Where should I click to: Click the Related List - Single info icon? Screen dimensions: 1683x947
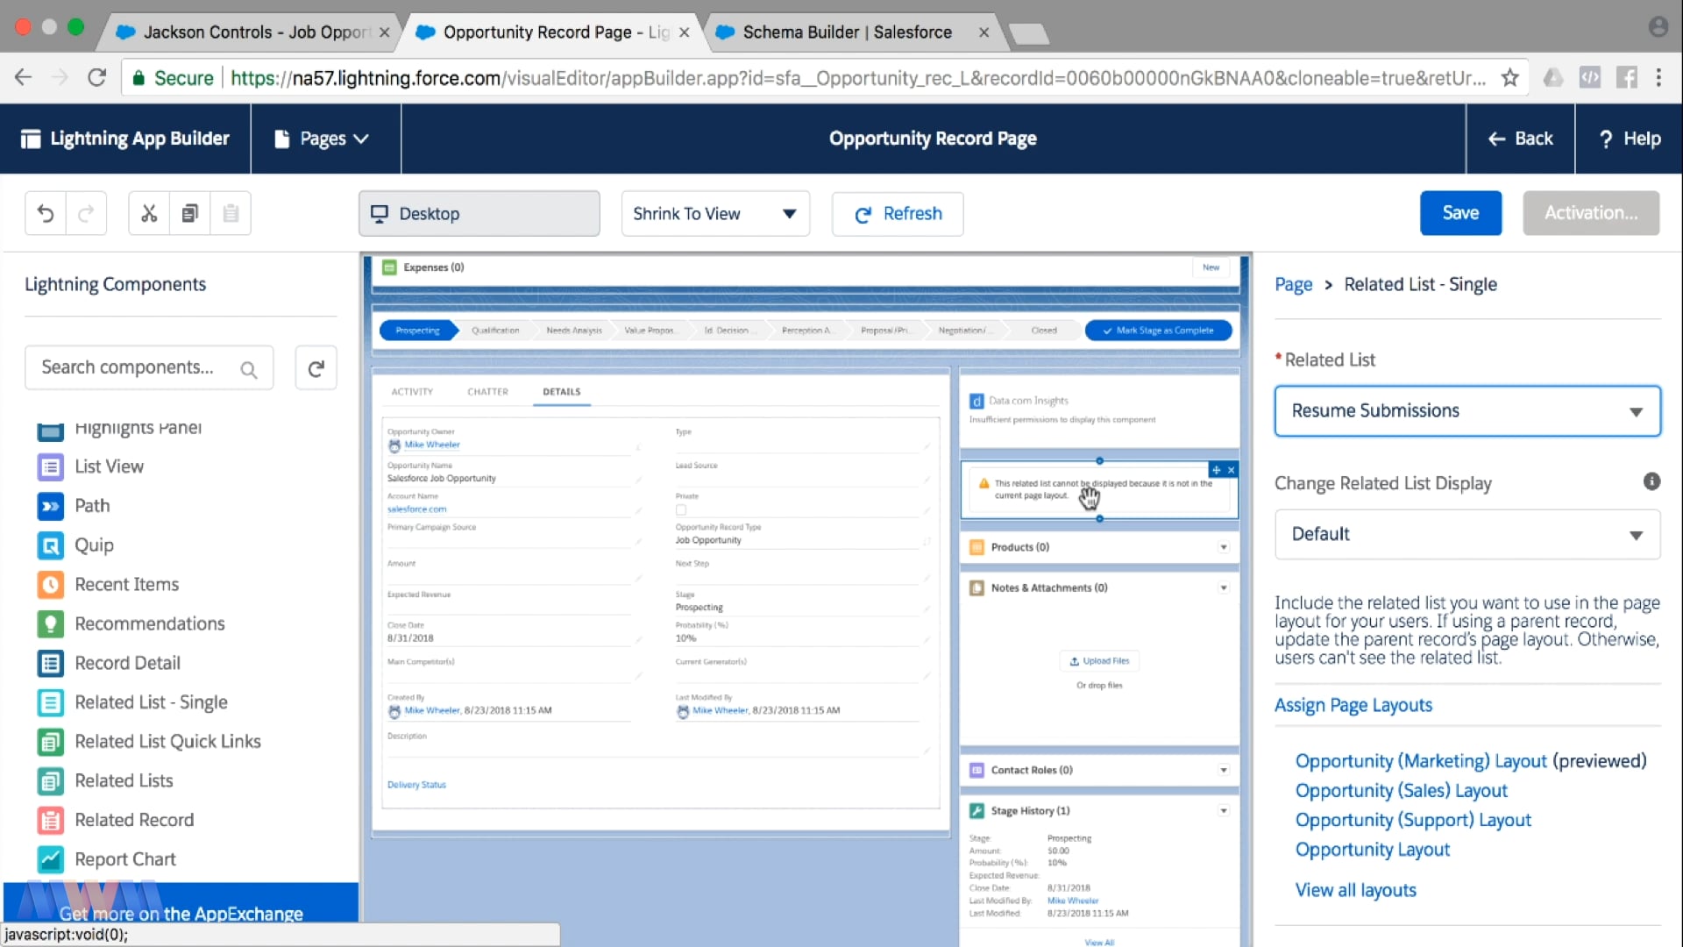point(1653,483)
